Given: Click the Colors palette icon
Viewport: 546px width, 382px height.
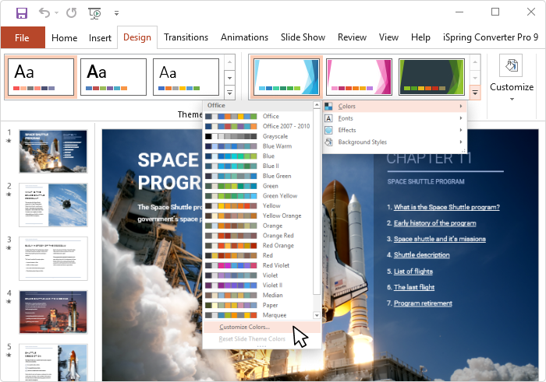Looking at the screenshot, I should point(328,107).
